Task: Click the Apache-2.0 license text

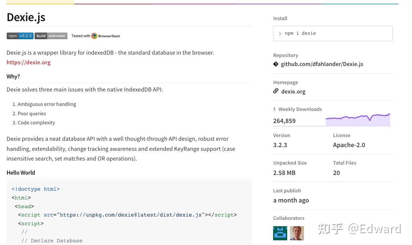Action: point(349,145)
